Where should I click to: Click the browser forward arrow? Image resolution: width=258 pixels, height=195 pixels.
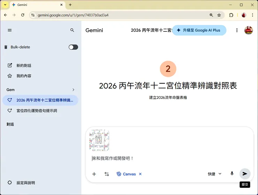14,15
